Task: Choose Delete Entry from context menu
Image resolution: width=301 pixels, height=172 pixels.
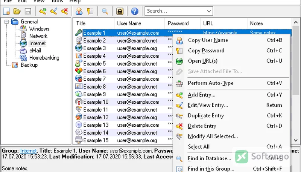Action: tap(232, 126)
